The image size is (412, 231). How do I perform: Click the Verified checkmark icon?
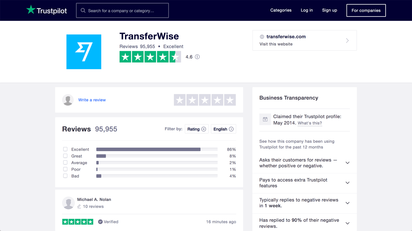coord(100,222)
